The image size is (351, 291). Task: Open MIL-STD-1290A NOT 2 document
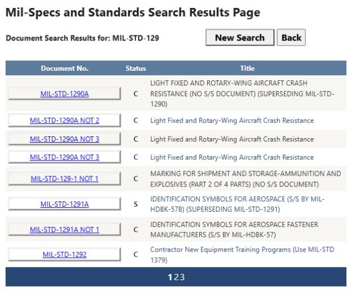coord(64,120)
